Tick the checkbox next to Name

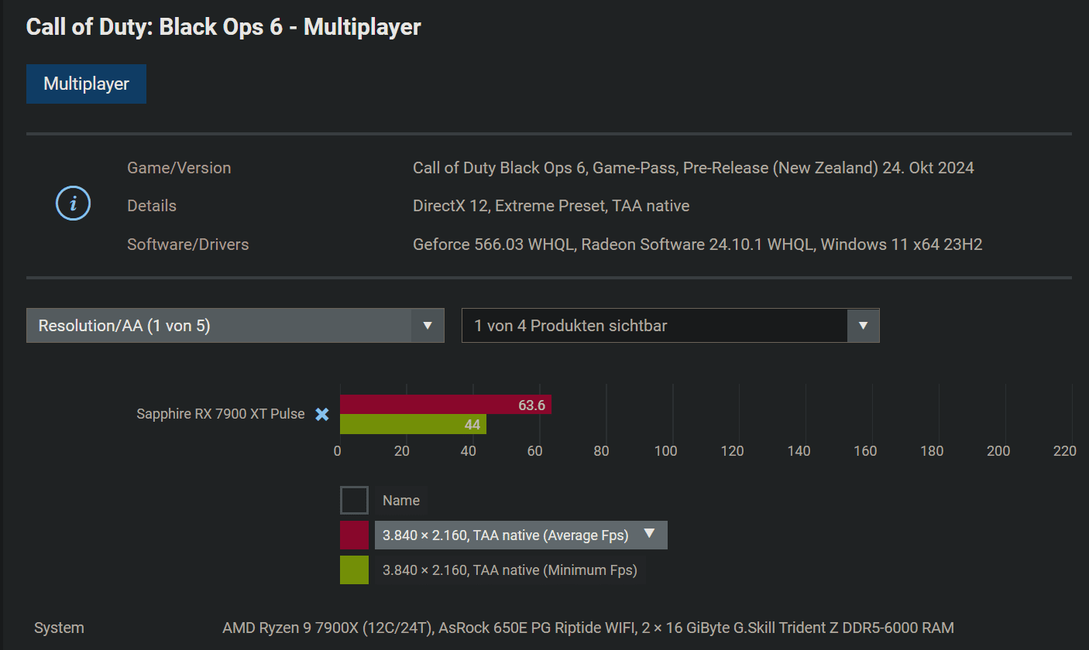tap(354, 501)
